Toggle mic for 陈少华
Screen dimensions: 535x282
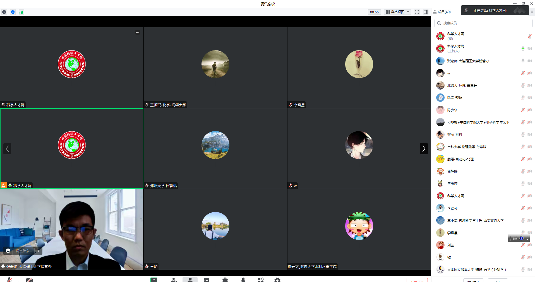click(523, 110)
